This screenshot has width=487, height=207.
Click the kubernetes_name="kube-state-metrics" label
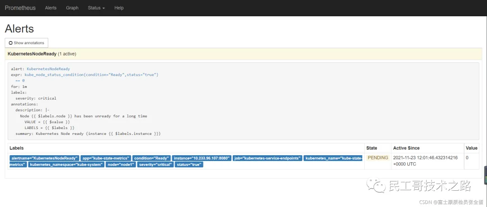333,158
